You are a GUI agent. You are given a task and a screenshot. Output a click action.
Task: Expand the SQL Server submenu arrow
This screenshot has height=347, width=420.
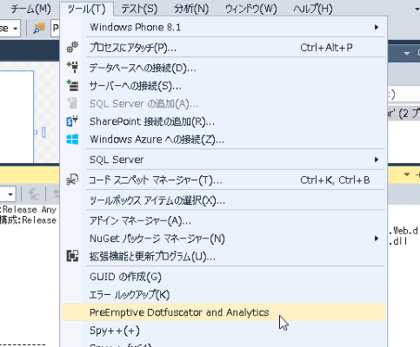(377, 160)
